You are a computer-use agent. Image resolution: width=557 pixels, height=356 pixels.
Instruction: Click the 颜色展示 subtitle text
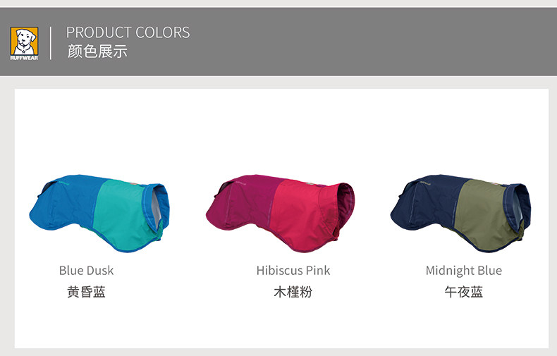(97, 51)
